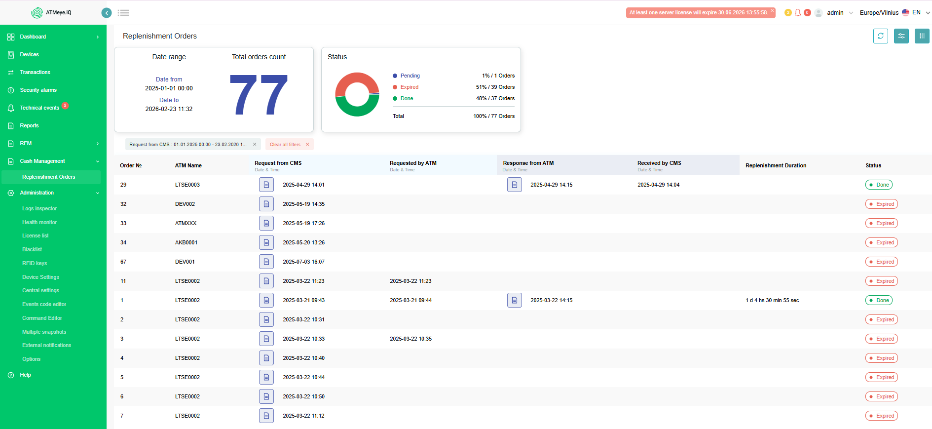
Task: Open the Security alarms menu
Action: (38, 90)
